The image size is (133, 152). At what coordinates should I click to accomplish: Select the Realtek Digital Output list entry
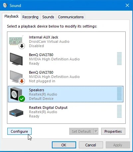pos(66,112)
